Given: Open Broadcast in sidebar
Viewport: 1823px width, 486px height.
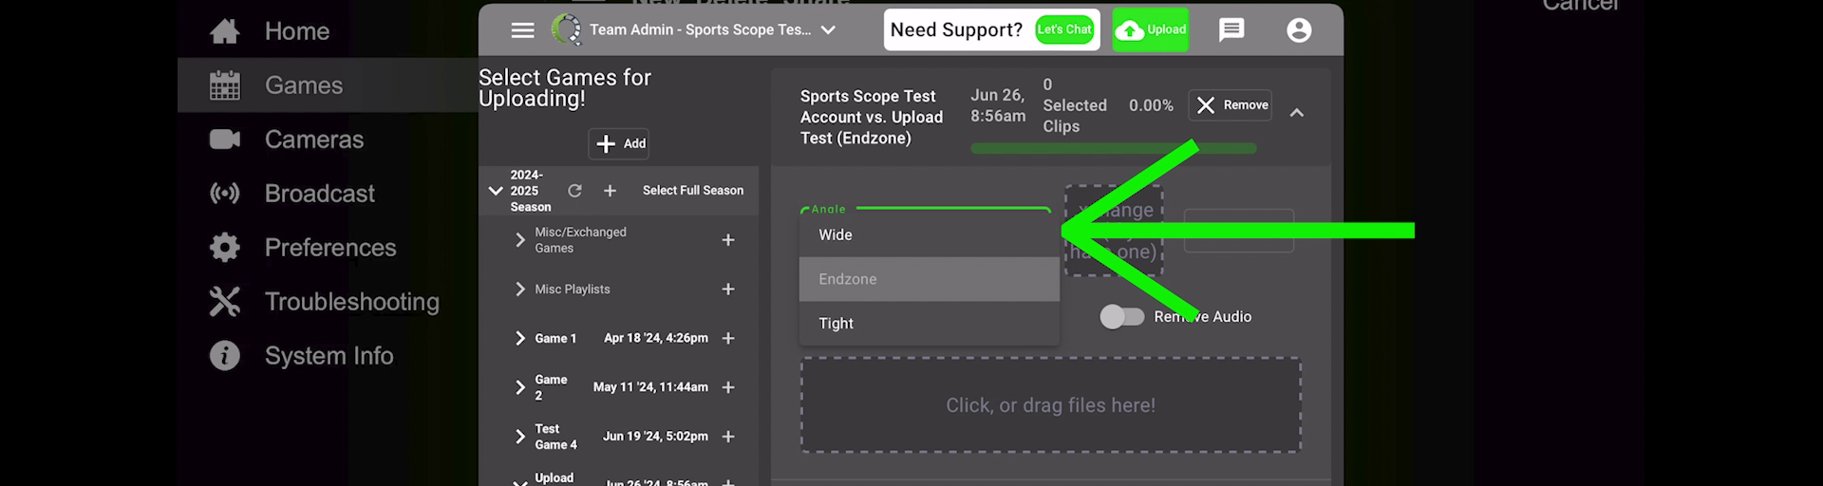Looking at the screenshot, I should click(320, 194).
